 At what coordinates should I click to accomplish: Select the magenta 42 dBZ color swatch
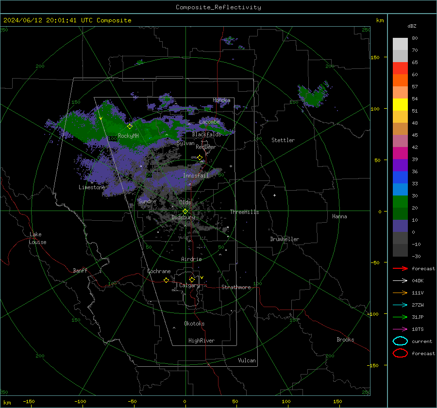coord(400,153)
